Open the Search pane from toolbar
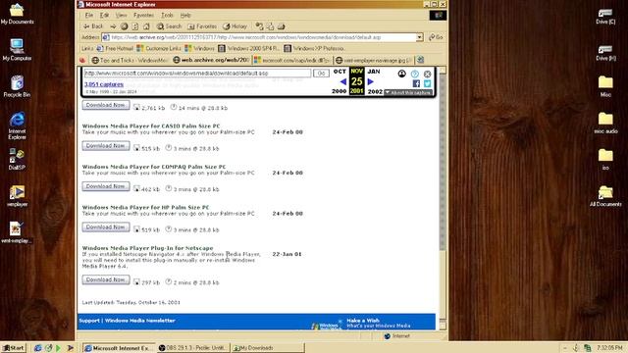This screenshot has width=628, height=353. point(169,26)
